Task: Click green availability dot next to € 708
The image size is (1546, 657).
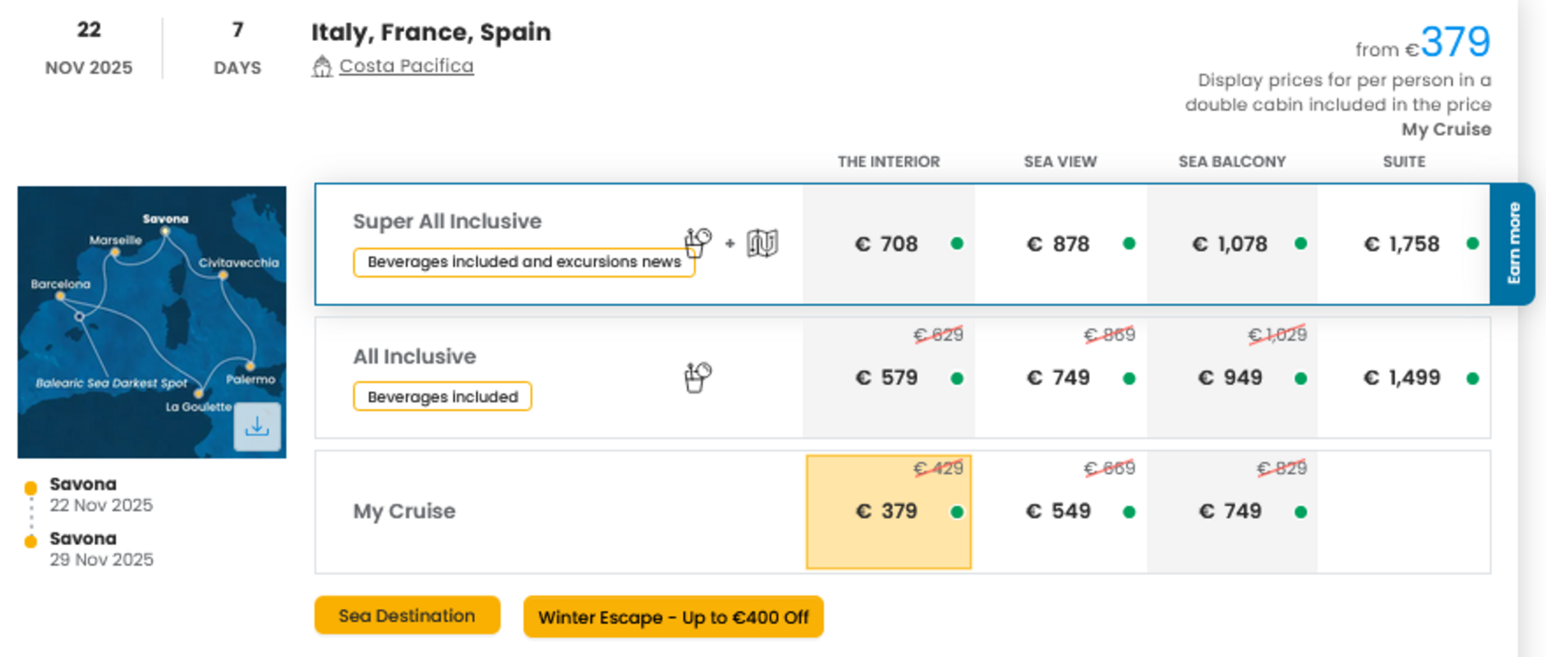Action: [957, 244]
